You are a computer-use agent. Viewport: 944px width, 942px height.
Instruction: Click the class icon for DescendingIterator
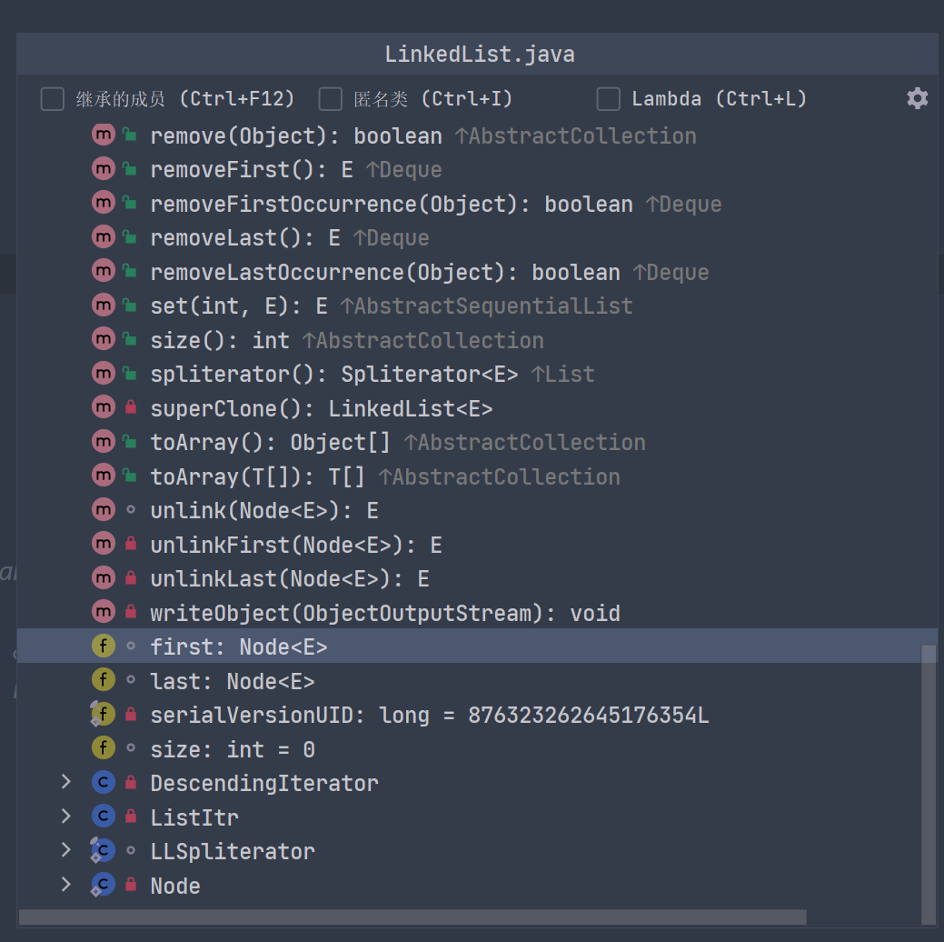coord(104,783)
